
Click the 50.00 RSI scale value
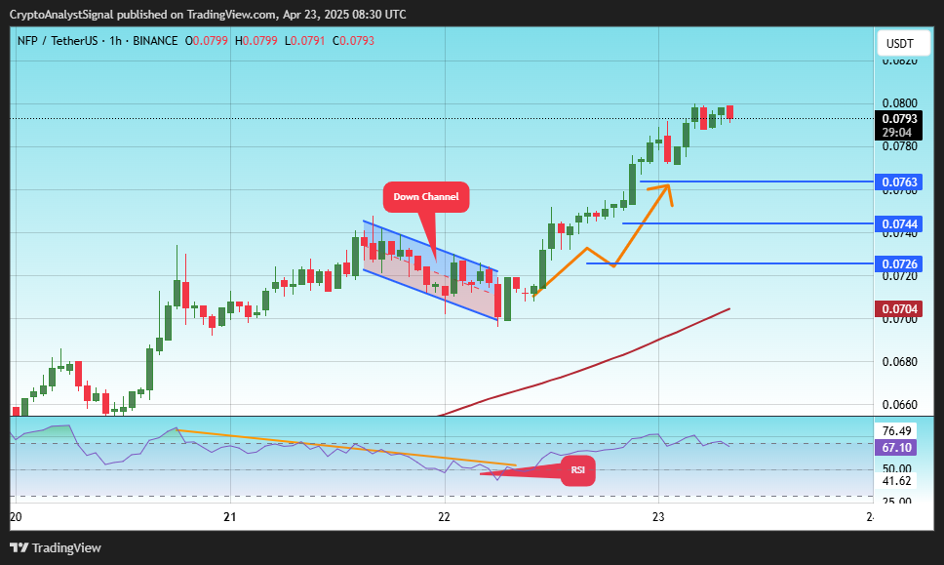point(896,468)
